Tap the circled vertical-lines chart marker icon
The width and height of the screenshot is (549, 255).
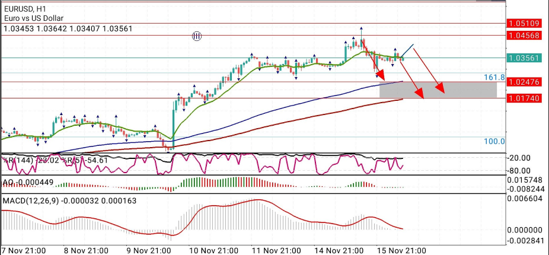pos(197,36)
